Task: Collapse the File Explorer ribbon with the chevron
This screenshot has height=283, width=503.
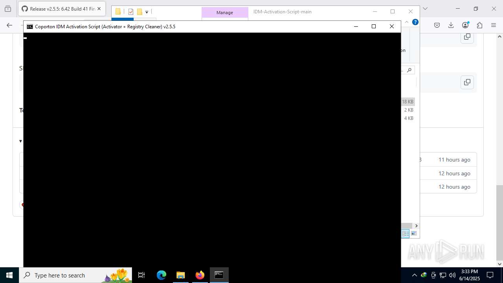Action: pos(407,22)
